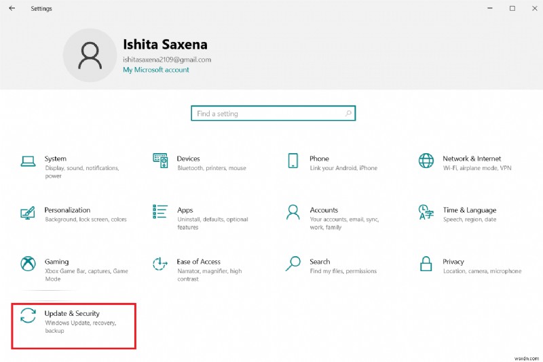This screenshot has height=362, width=543.
Task: Go back using the back arrow
Action: (12, 8)
